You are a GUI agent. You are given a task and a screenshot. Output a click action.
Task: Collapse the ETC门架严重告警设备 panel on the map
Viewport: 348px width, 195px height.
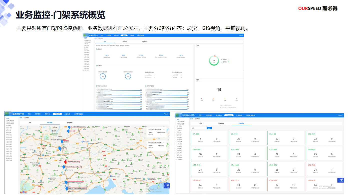tap(164, 130)
